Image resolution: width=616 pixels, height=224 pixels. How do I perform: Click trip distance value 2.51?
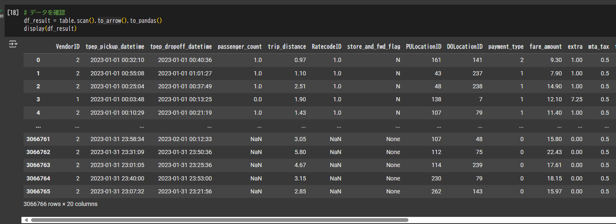click(300, 87)
